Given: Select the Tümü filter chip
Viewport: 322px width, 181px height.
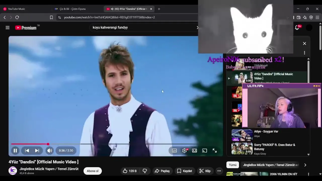Looking at the screenshot, I should [233, 165].
